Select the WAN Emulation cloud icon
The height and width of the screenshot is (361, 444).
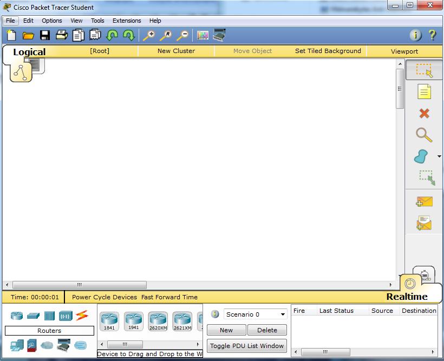click(47, 345)
